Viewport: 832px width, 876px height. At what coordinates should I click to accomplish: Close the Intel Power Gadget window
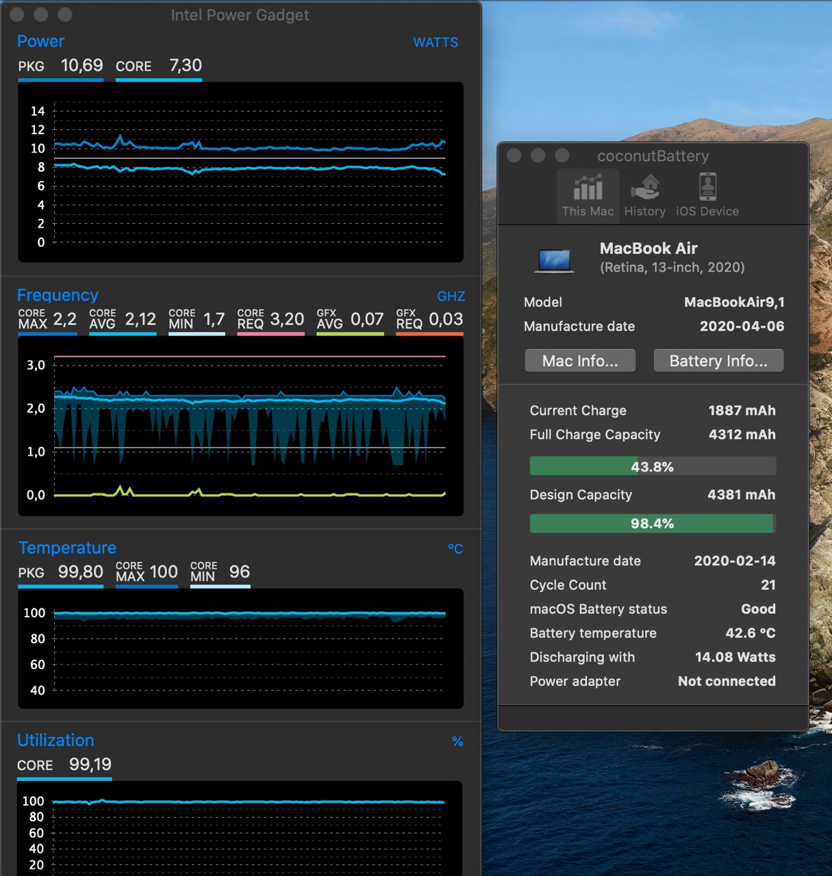(17, 14)
